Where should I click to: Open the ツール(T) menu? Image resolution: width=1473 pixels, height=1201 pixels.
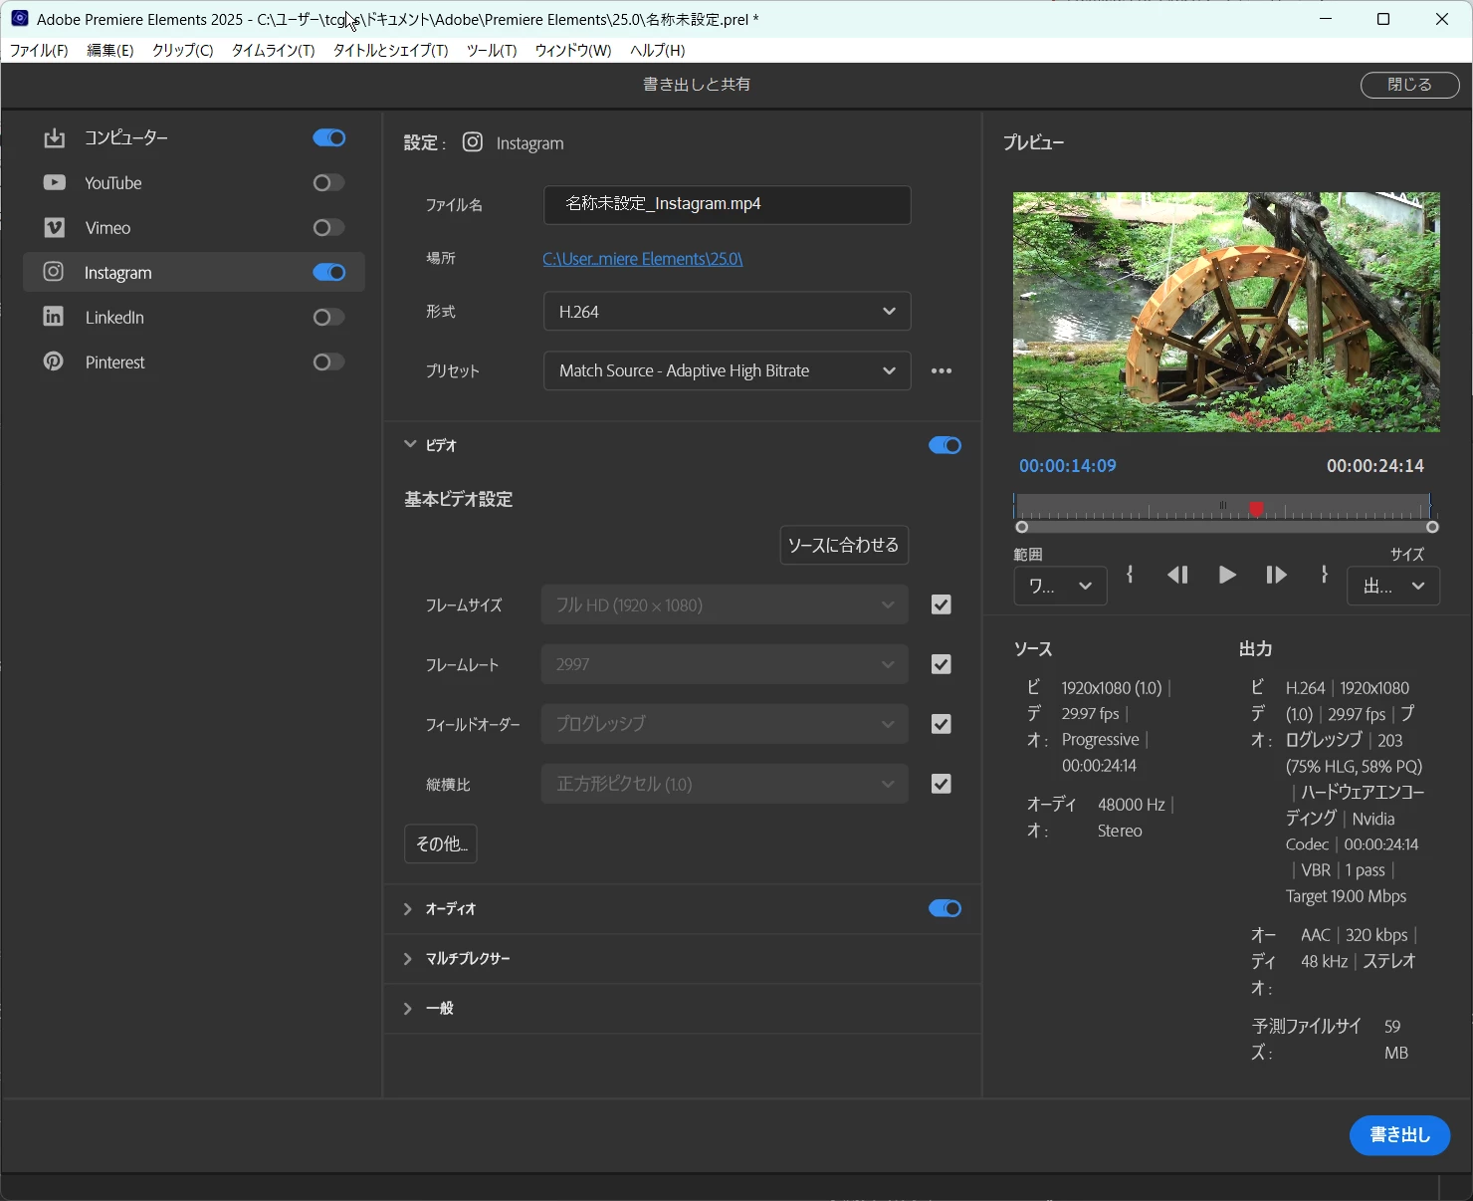point(492,50)
